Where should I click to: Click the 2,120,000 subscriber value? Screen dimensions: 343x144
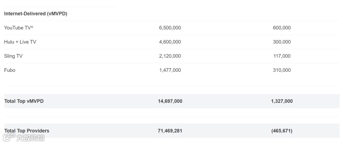pyautogui.click(x=170, y=56)
